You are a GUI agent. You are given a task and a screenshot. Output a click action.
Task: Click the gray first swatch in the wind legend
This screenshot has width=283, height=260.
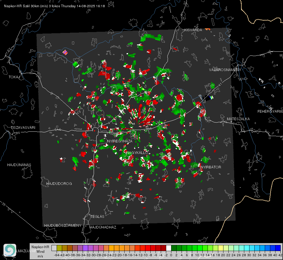[54, 248]
